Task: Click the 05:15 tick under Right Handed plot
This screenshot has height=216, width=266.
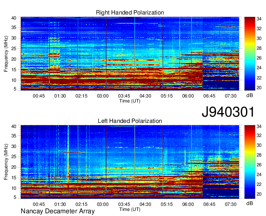Action: (167, 96)
